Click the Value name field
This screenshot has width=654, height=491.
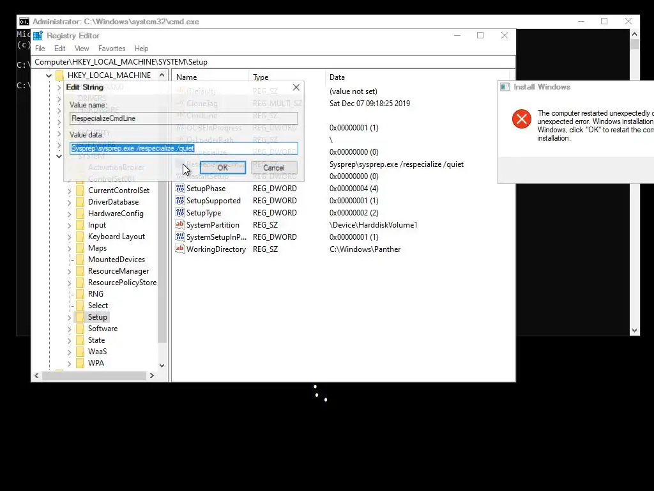point(184,118)
